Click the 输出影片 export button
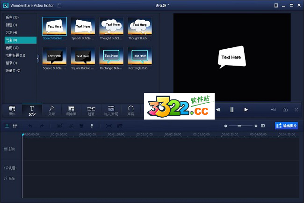This screenshot has height=203, width=304. (286, 126)
